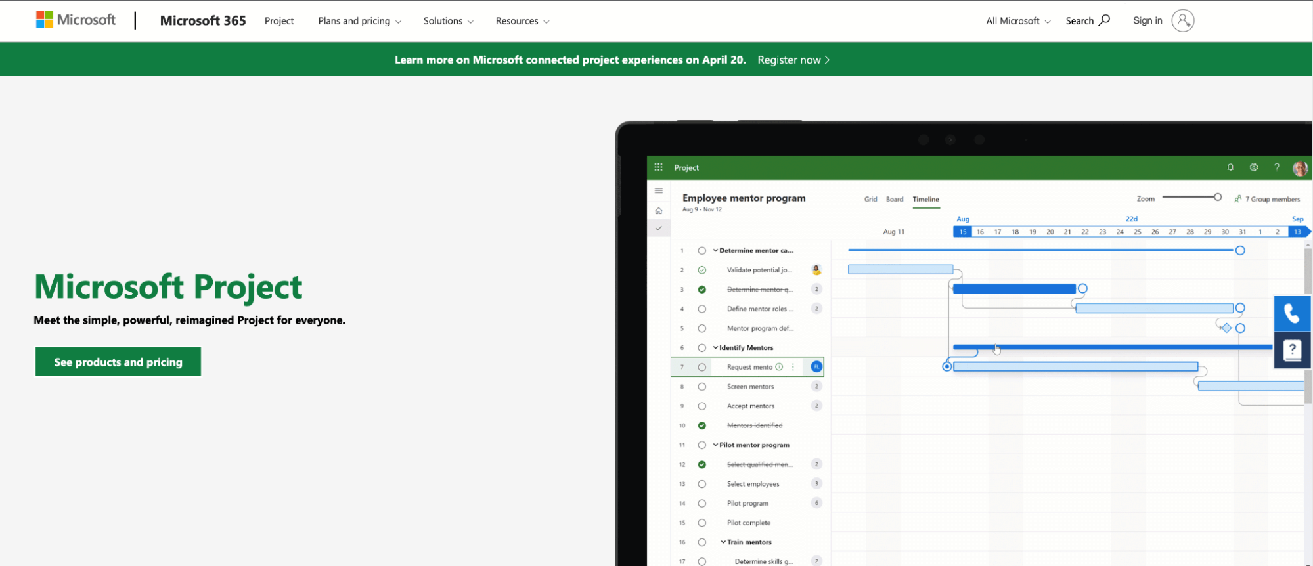
Task: Open the app launcher grid icon
Action: 658,167
